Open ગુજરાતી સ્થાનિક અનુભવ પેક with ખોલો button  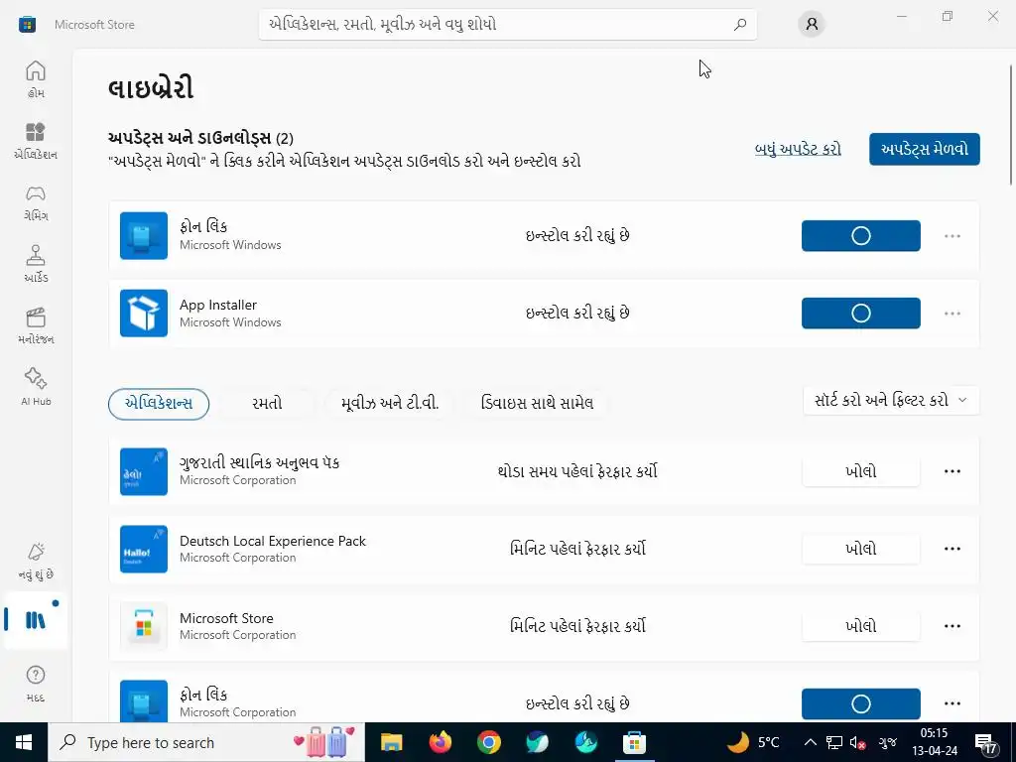click(x=860, y=471)
